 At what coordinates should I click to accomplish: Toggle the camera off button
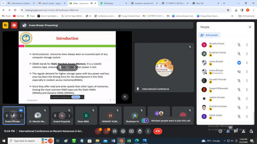[106, 131]
